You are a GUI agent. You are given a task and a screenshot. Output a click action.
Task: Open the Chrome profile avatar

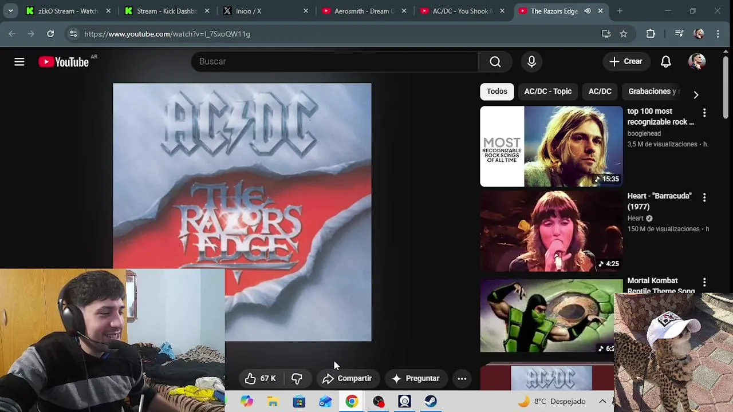699,34
